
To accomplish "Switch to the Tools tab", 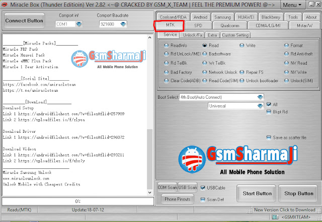I will (293, 17).
